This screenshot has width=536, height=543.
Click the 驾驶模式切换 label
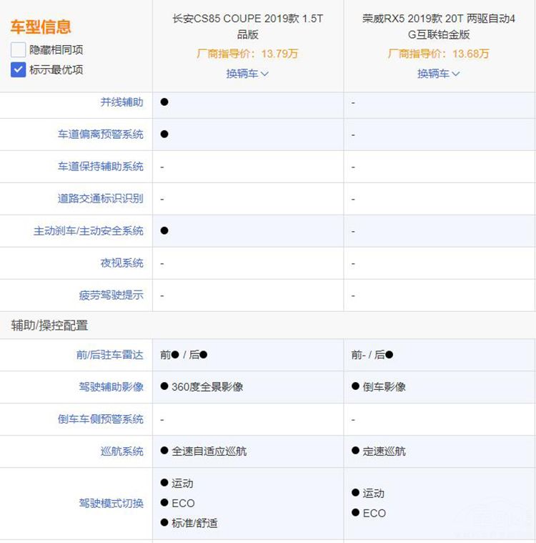point(111,504)
